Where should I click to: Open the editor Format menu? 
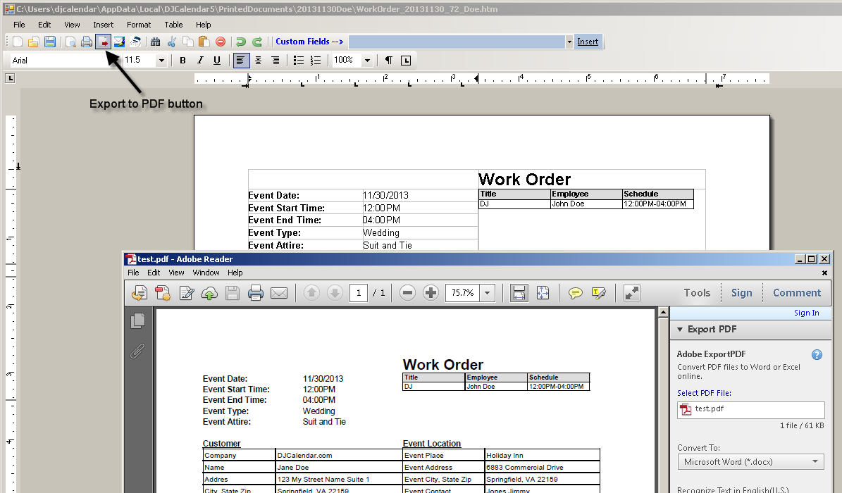(x=139, y=25)
